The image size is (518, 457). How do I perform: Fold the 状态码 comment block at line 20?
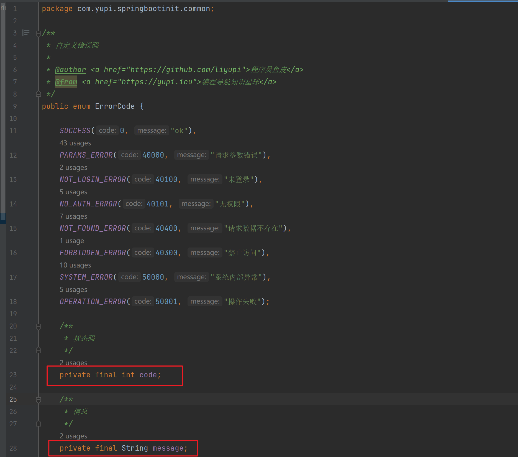pyautogui.click(x=39, y=327)
